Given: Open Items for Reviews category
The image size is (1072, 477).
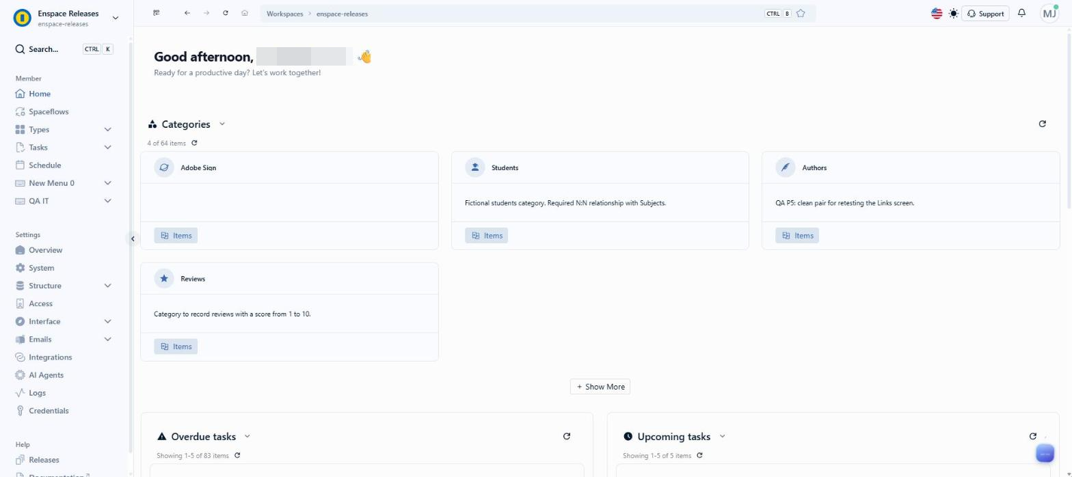Looking at the screenshot, I should [x=176, y=346].
